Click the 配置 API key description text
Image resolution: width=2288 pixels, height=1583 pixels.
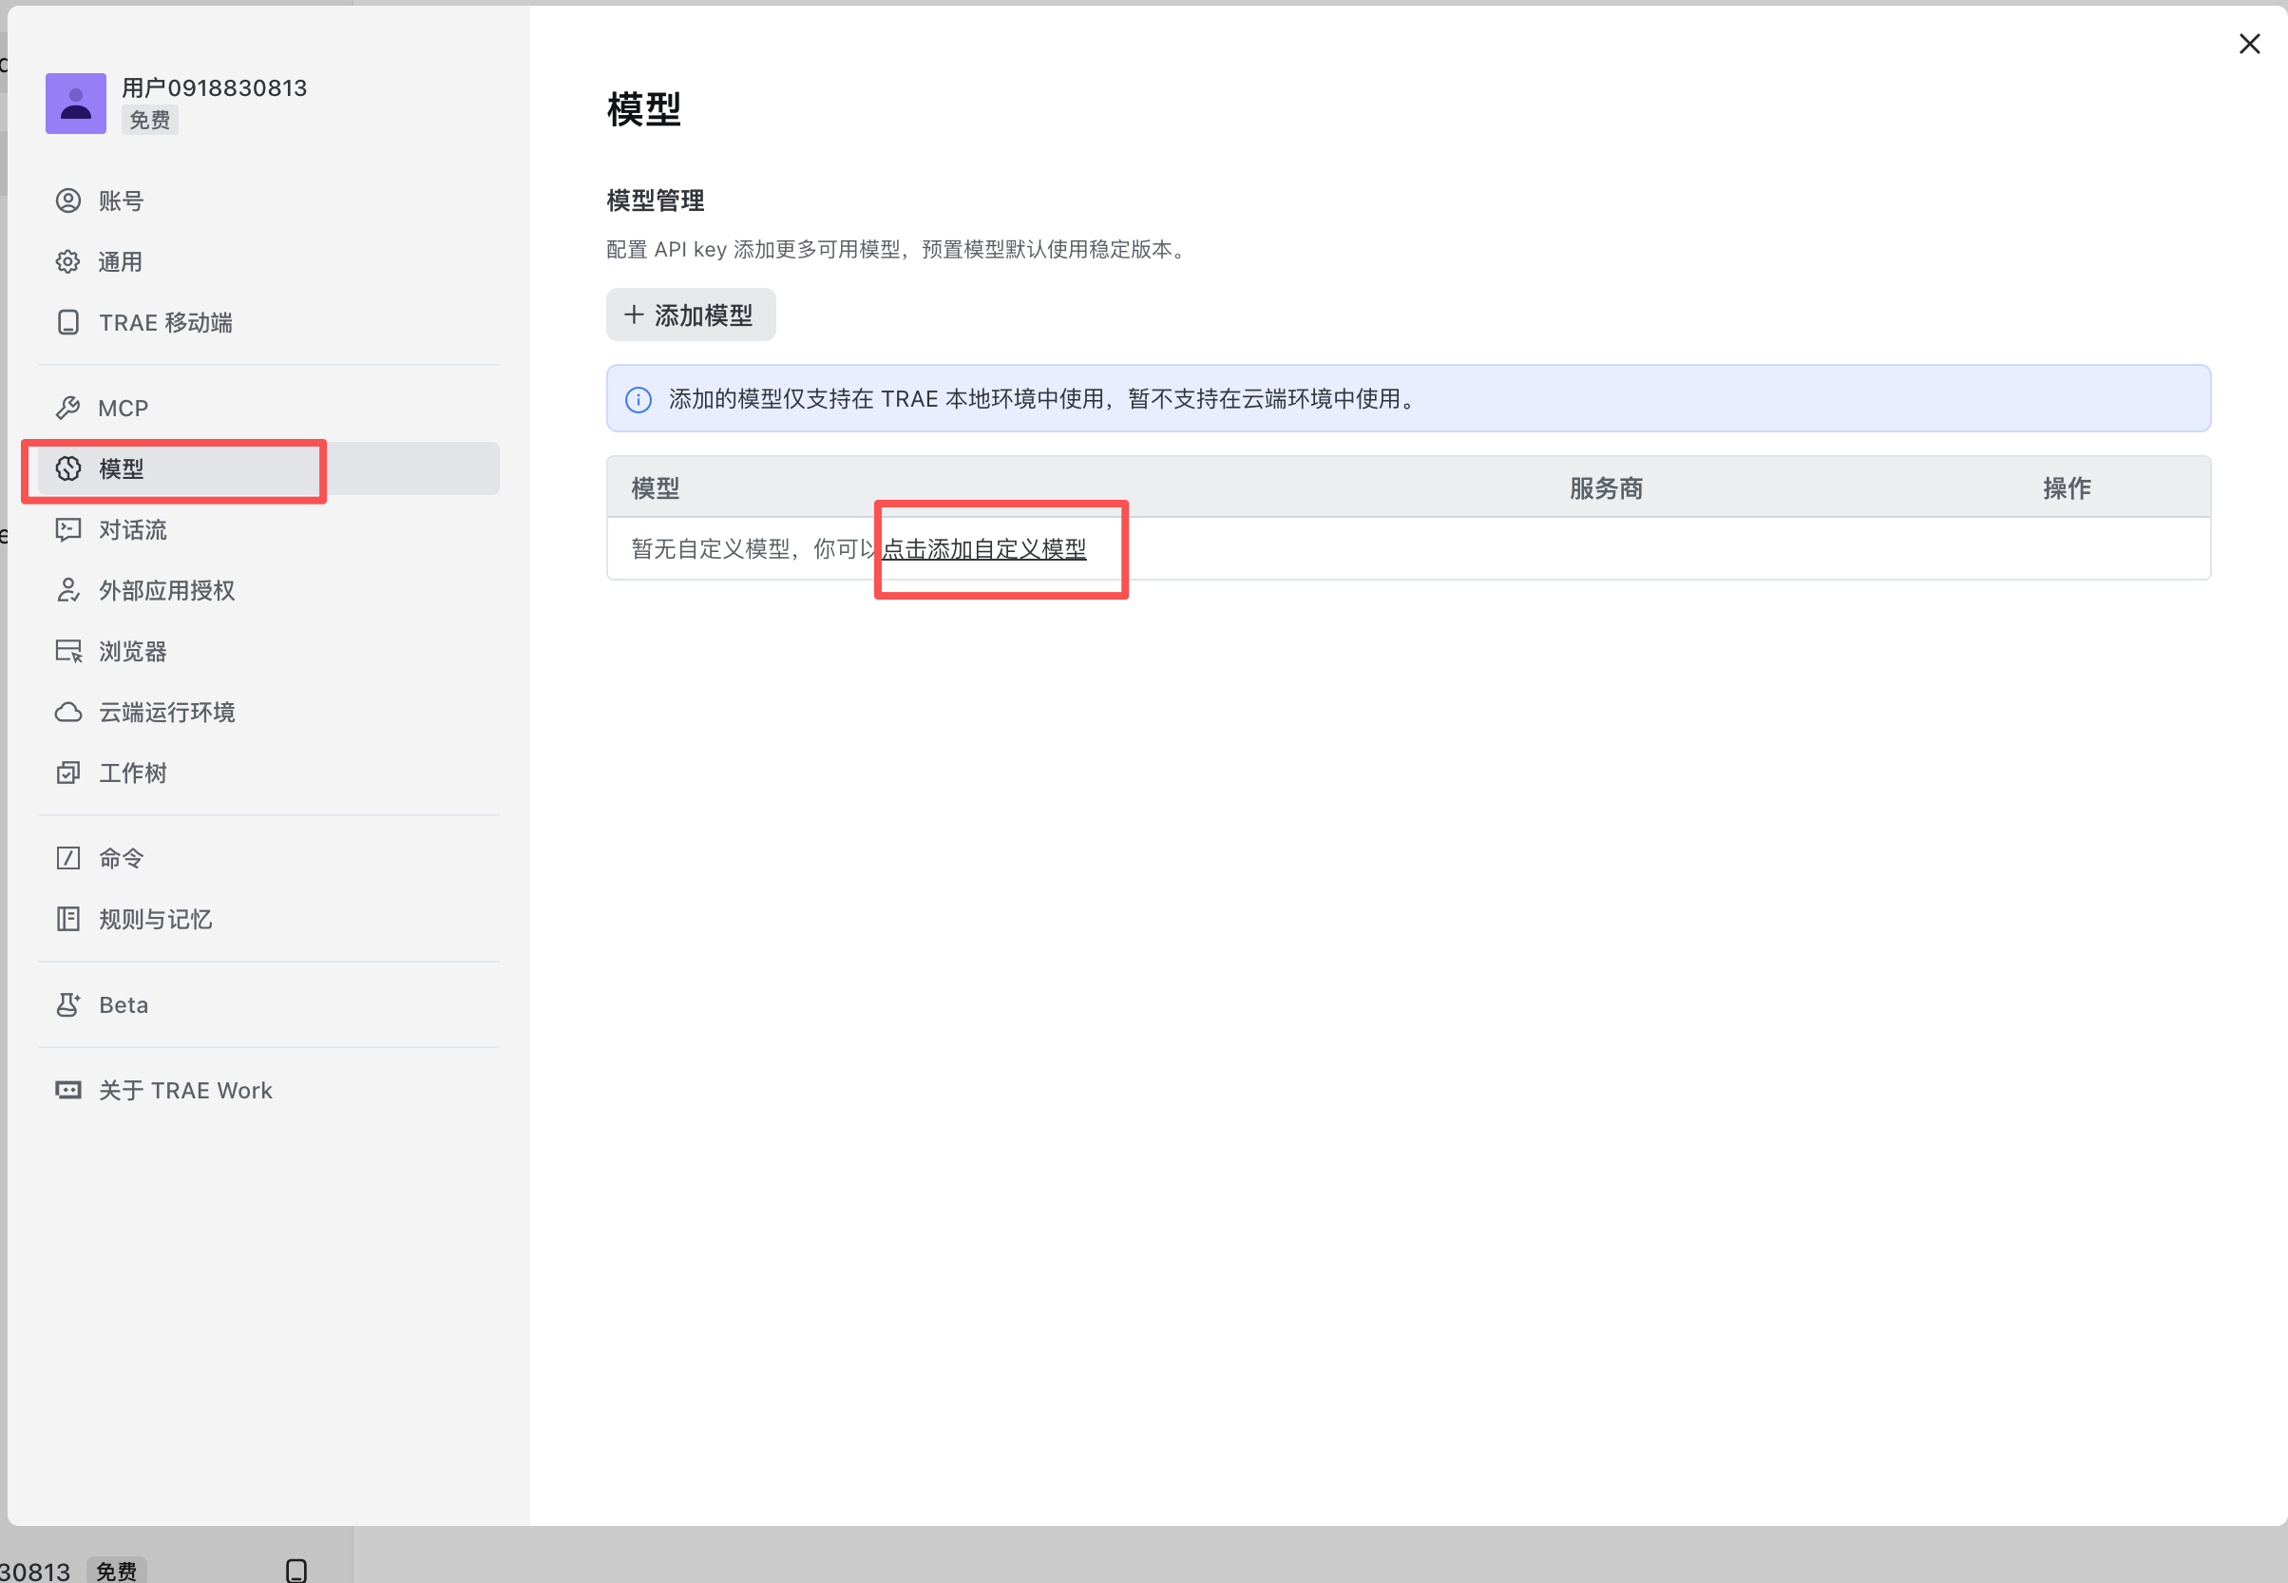[899, 249]
